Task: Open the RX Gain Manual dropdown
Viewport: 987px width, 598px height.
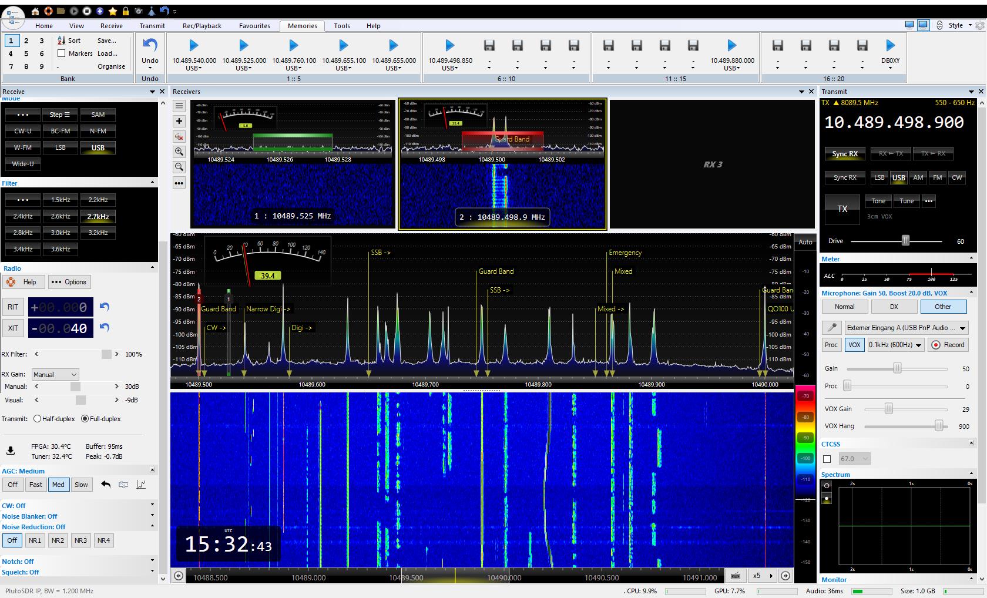Action: [x=55, y=374]
